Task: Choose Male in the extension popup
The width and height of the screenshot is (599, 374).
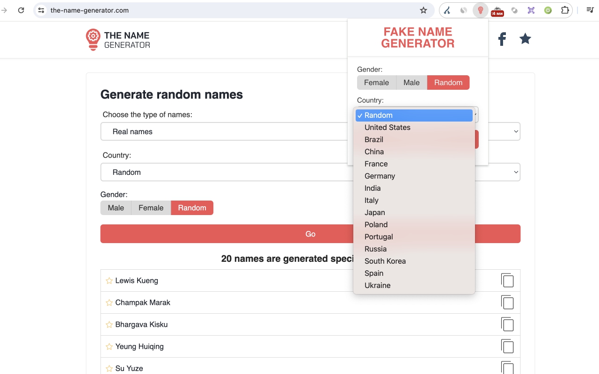Action: (x=412, y=82)
